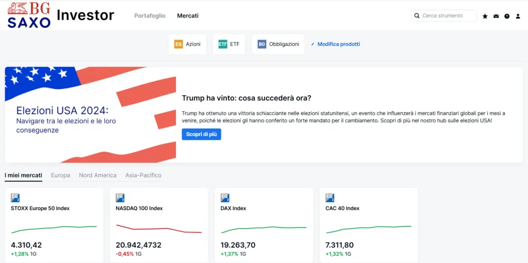Viewport: 528px width, 263px height.
Task: Click the BG SAXO logo
Action: (x=29, y=15)
